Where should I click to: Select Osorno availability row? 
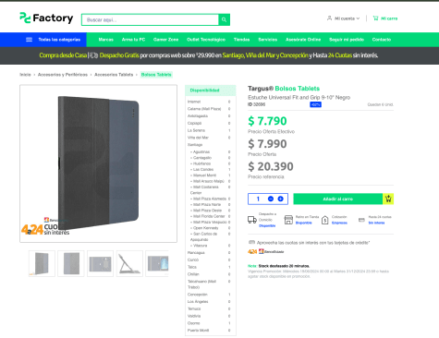tap(209, 323)
